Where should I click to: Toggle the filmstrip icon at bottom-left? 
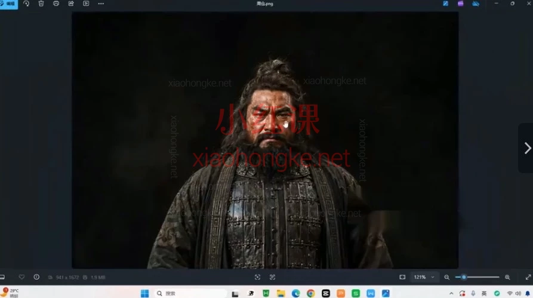point(2,277)
